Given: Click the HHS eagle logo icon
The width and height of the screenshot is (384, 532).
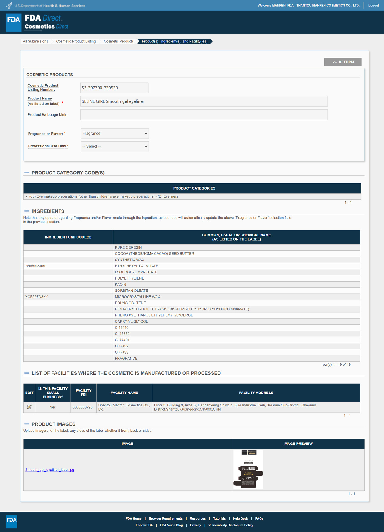Looking at the screenshot, I should tap(9, 6).
